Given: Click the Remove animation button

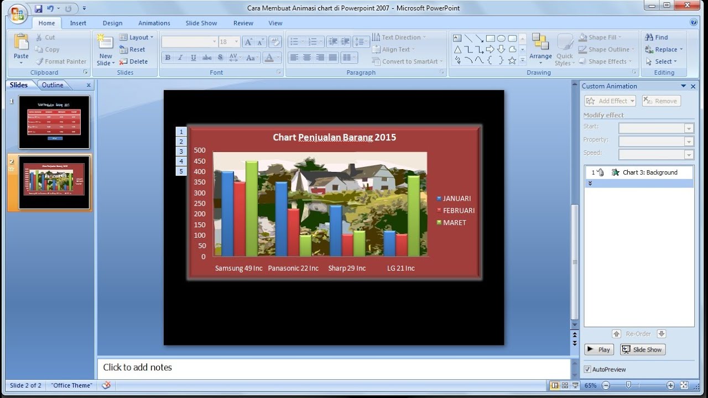Looking at the screenshot, I should point(662,101).
